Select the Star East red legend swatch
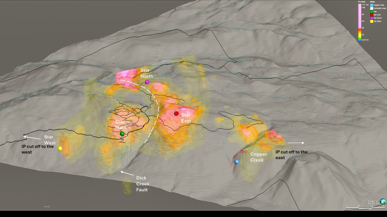This screenshot has width=387, height=217. (x=372, y=15)
